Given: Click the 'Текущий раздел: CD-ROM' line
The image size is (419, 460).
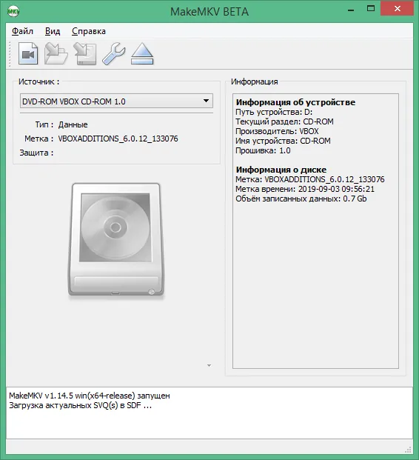Looking at the screenshot, I should pyautogui.click(x=284, y=121).
